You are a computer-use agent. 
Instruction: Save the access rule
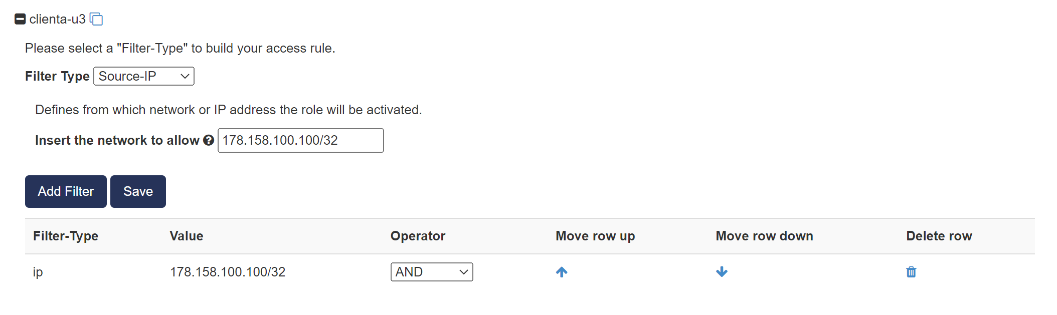(138, 191)
